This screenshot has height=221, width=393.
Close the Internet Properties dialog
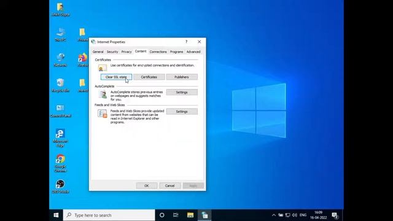199,42
